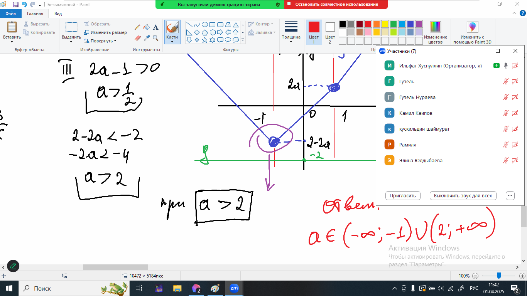Viewport: 527px width, 296px height.
Task: Select the Pencil tool
Action: [x=137, y=27]
